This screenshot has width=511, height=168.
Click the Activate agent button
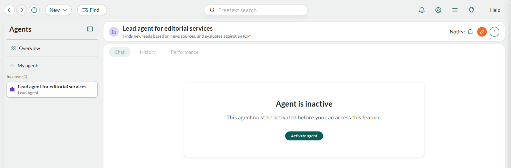pos(304,136)
